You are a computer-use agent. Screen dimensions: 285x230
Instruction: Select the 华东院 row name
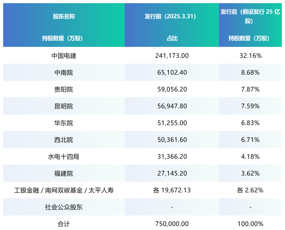[x=64, y=123]
